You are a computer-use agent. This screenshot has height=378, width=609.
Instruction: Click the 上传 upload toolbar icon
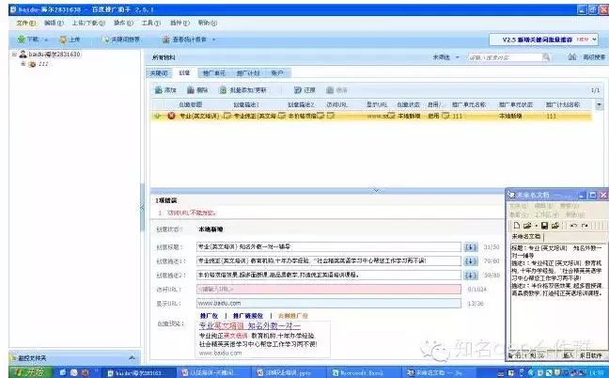(x=63, y=39)
